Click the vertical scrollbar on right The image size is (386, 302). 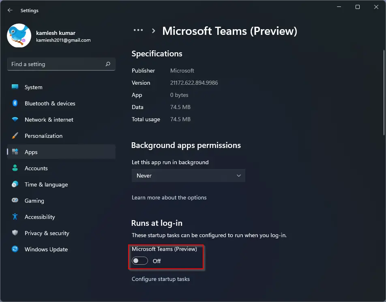[x=384, y=92]
